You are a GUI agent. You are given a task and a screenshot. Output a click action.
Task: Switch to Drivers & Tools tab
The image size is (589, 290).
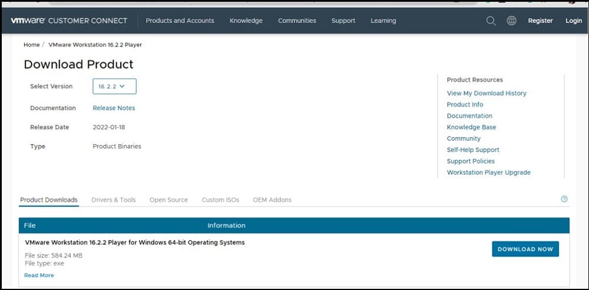pos(114,200)
